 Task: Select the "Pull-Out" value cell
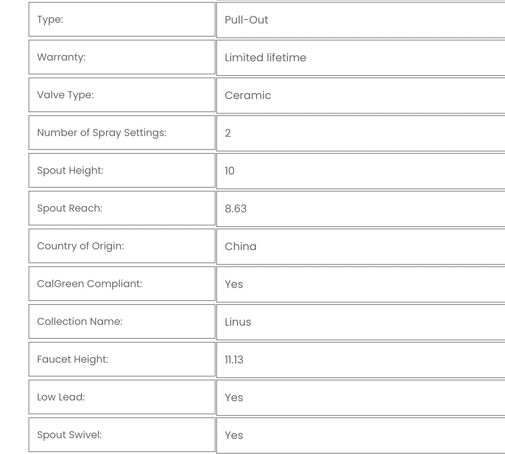pyautogui.click(x=246, y=20)
